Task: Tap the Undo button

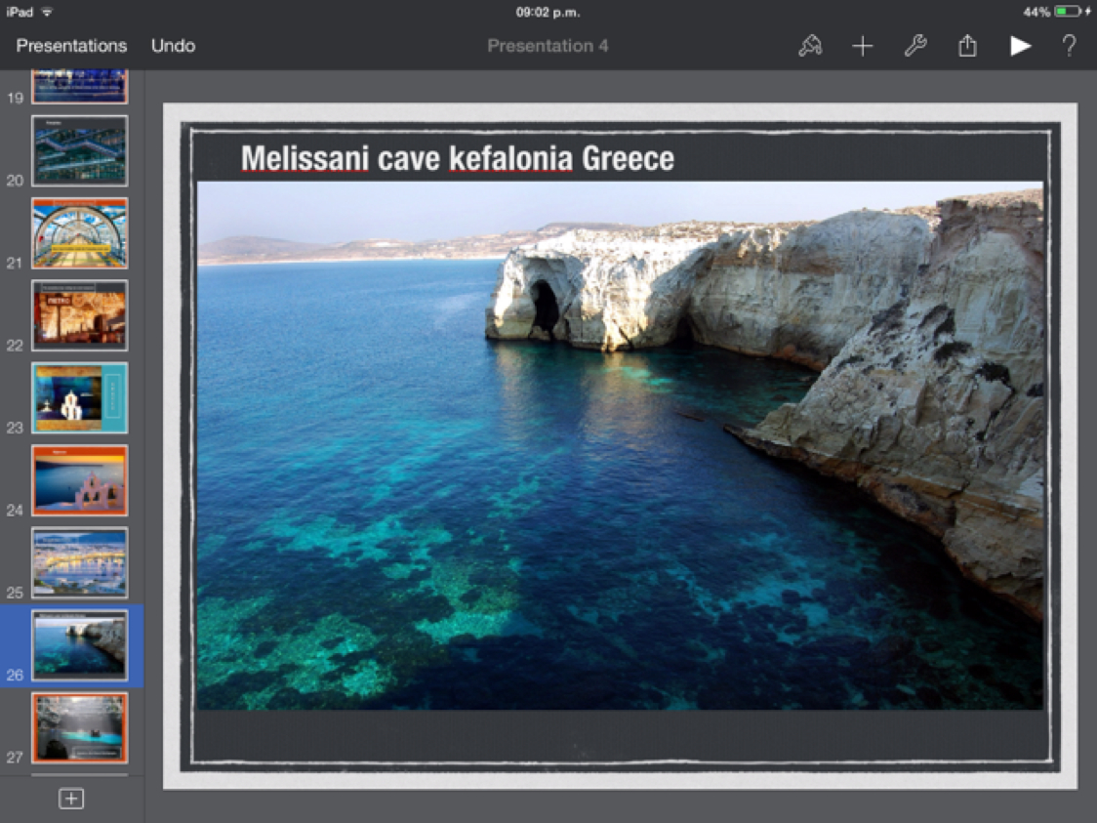Action: point(173,46)
